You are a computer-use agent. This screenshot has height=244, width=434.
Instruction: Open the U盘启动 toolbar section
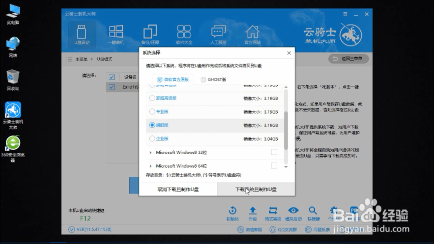point(82,34)
